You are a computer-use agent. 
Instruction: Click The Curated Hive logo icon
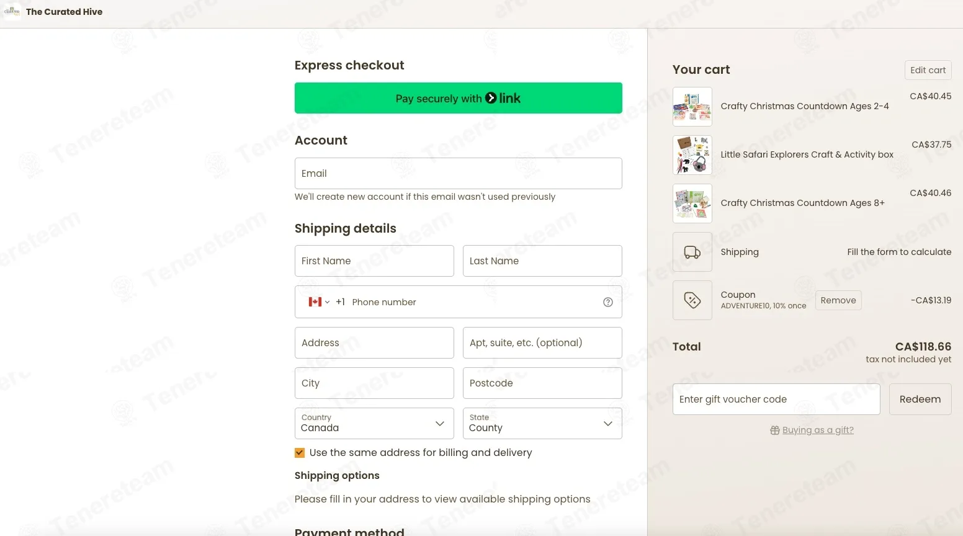[12, 11]
